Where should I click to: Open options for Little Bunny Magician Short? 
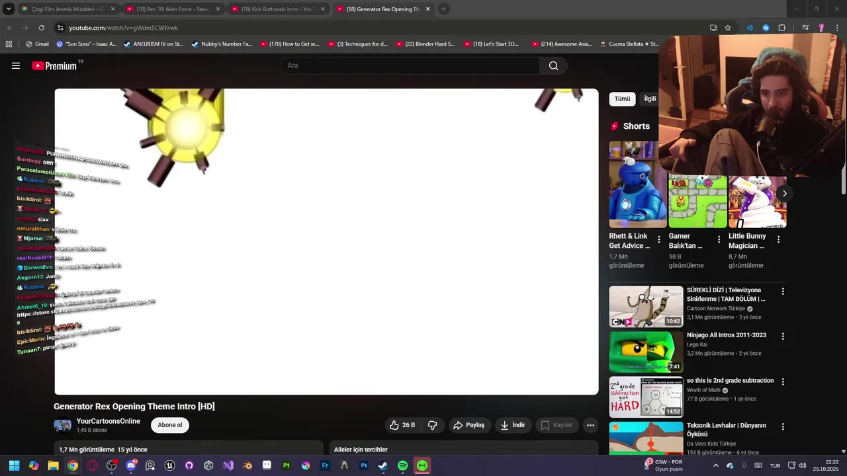(x=778, y=240)
